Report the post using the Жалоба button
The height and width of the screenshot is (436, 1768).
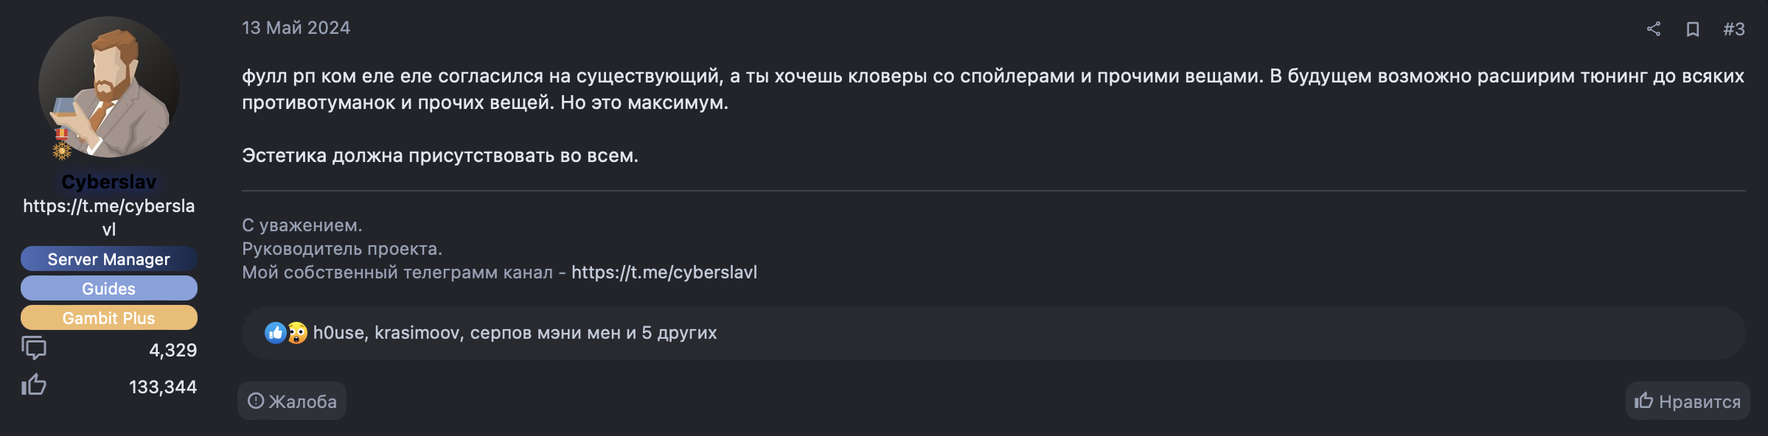point(292,401)
